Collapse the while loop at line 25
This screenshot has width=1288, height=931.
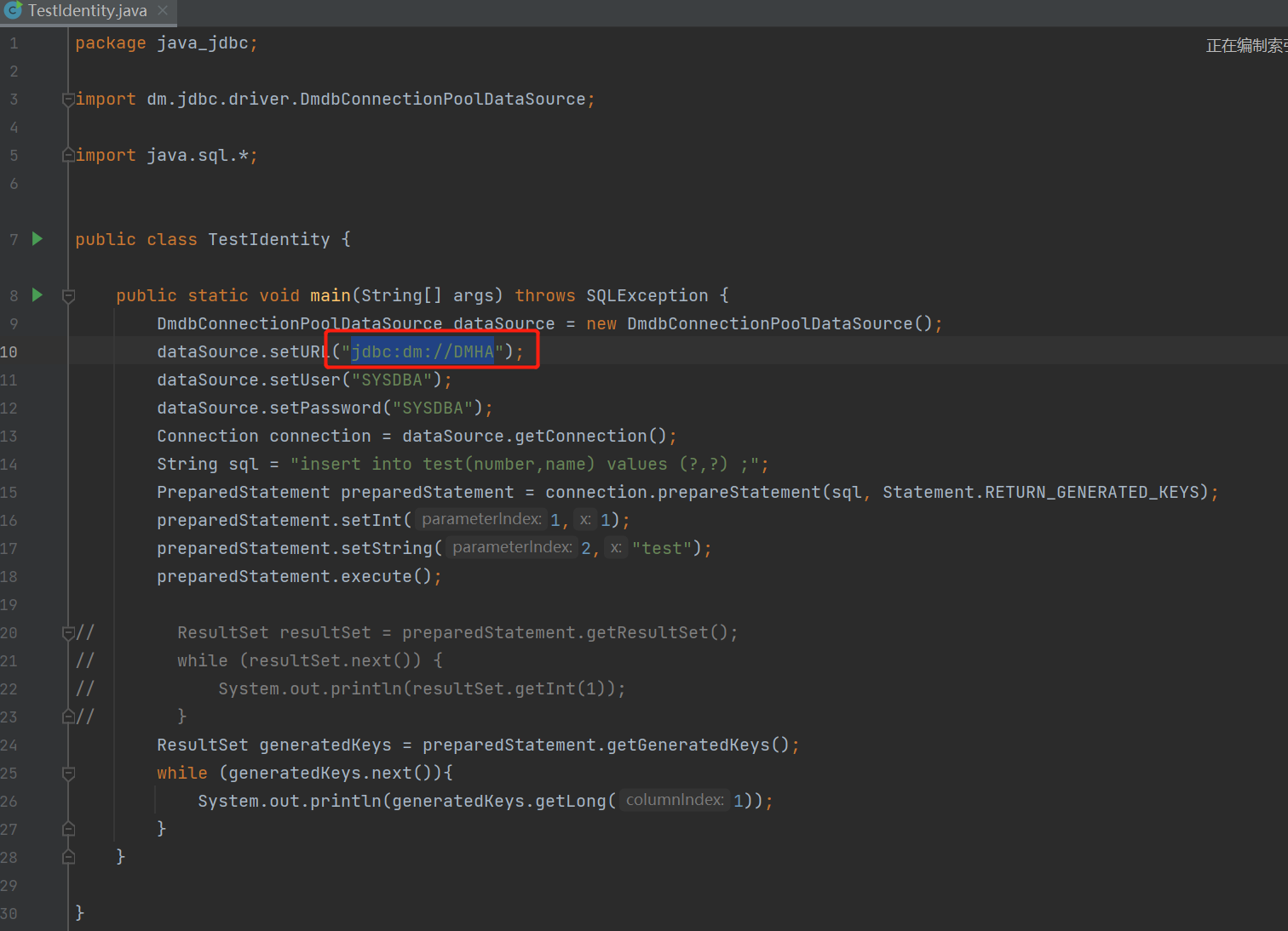coord(69,774)
